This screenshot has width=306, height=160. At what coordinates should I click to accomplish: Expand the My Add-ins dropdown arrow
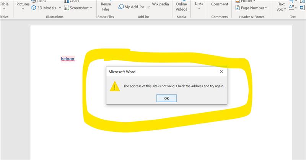pyautogui.click(x=148, y=7)
